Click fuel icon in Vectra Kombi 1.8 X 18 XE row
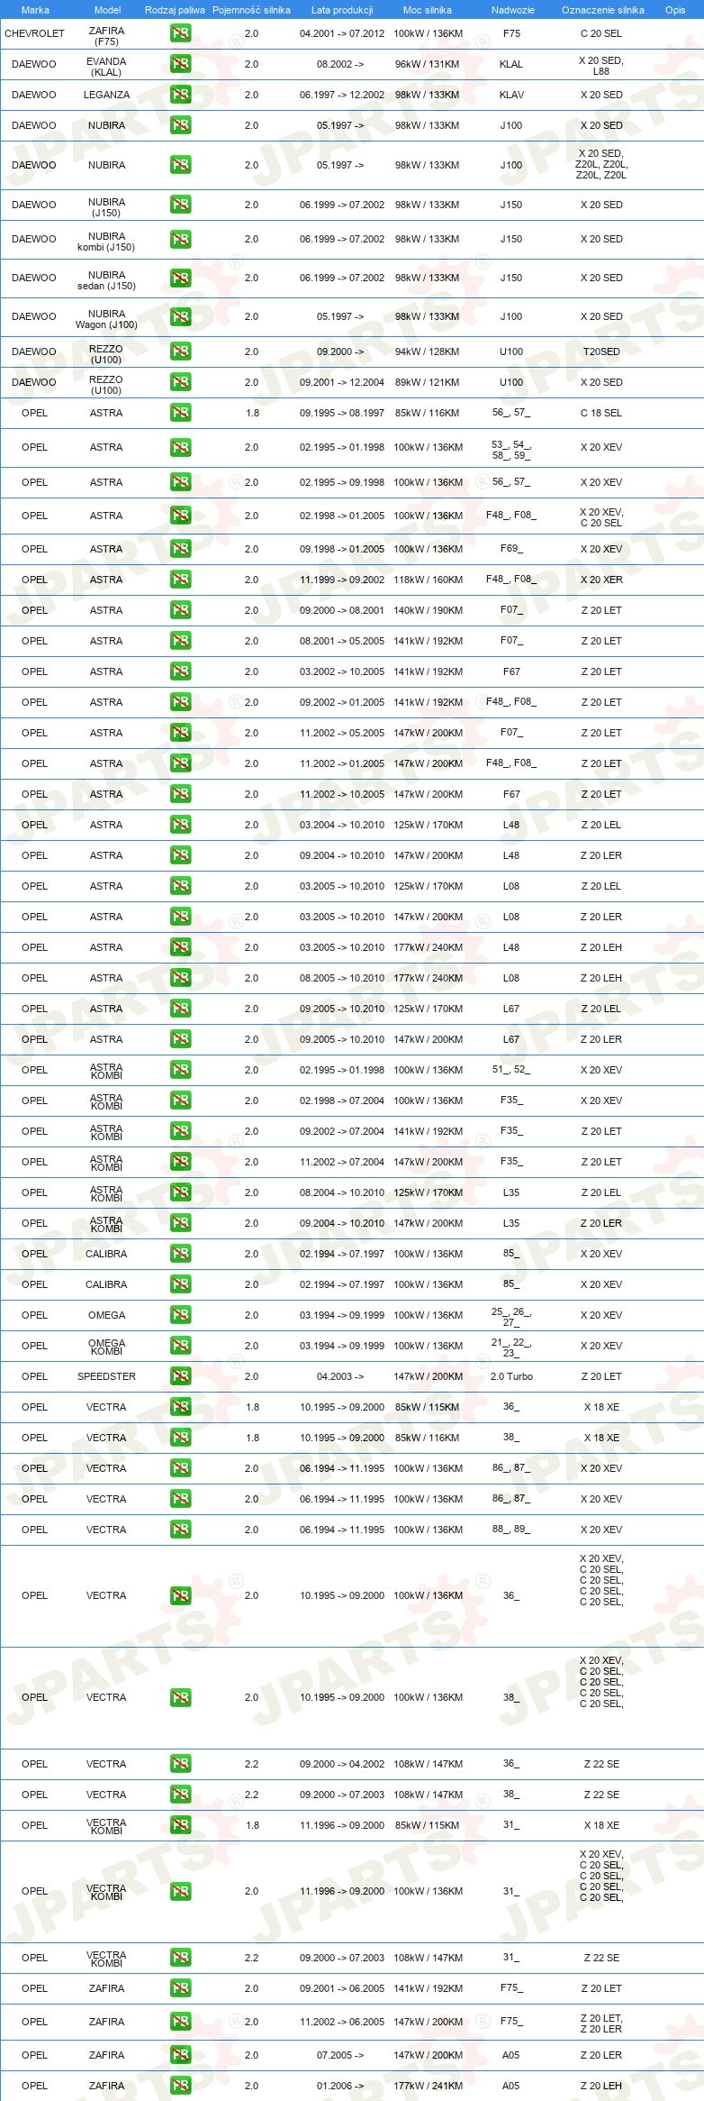704x2101 pixels. coord(180,1825)
